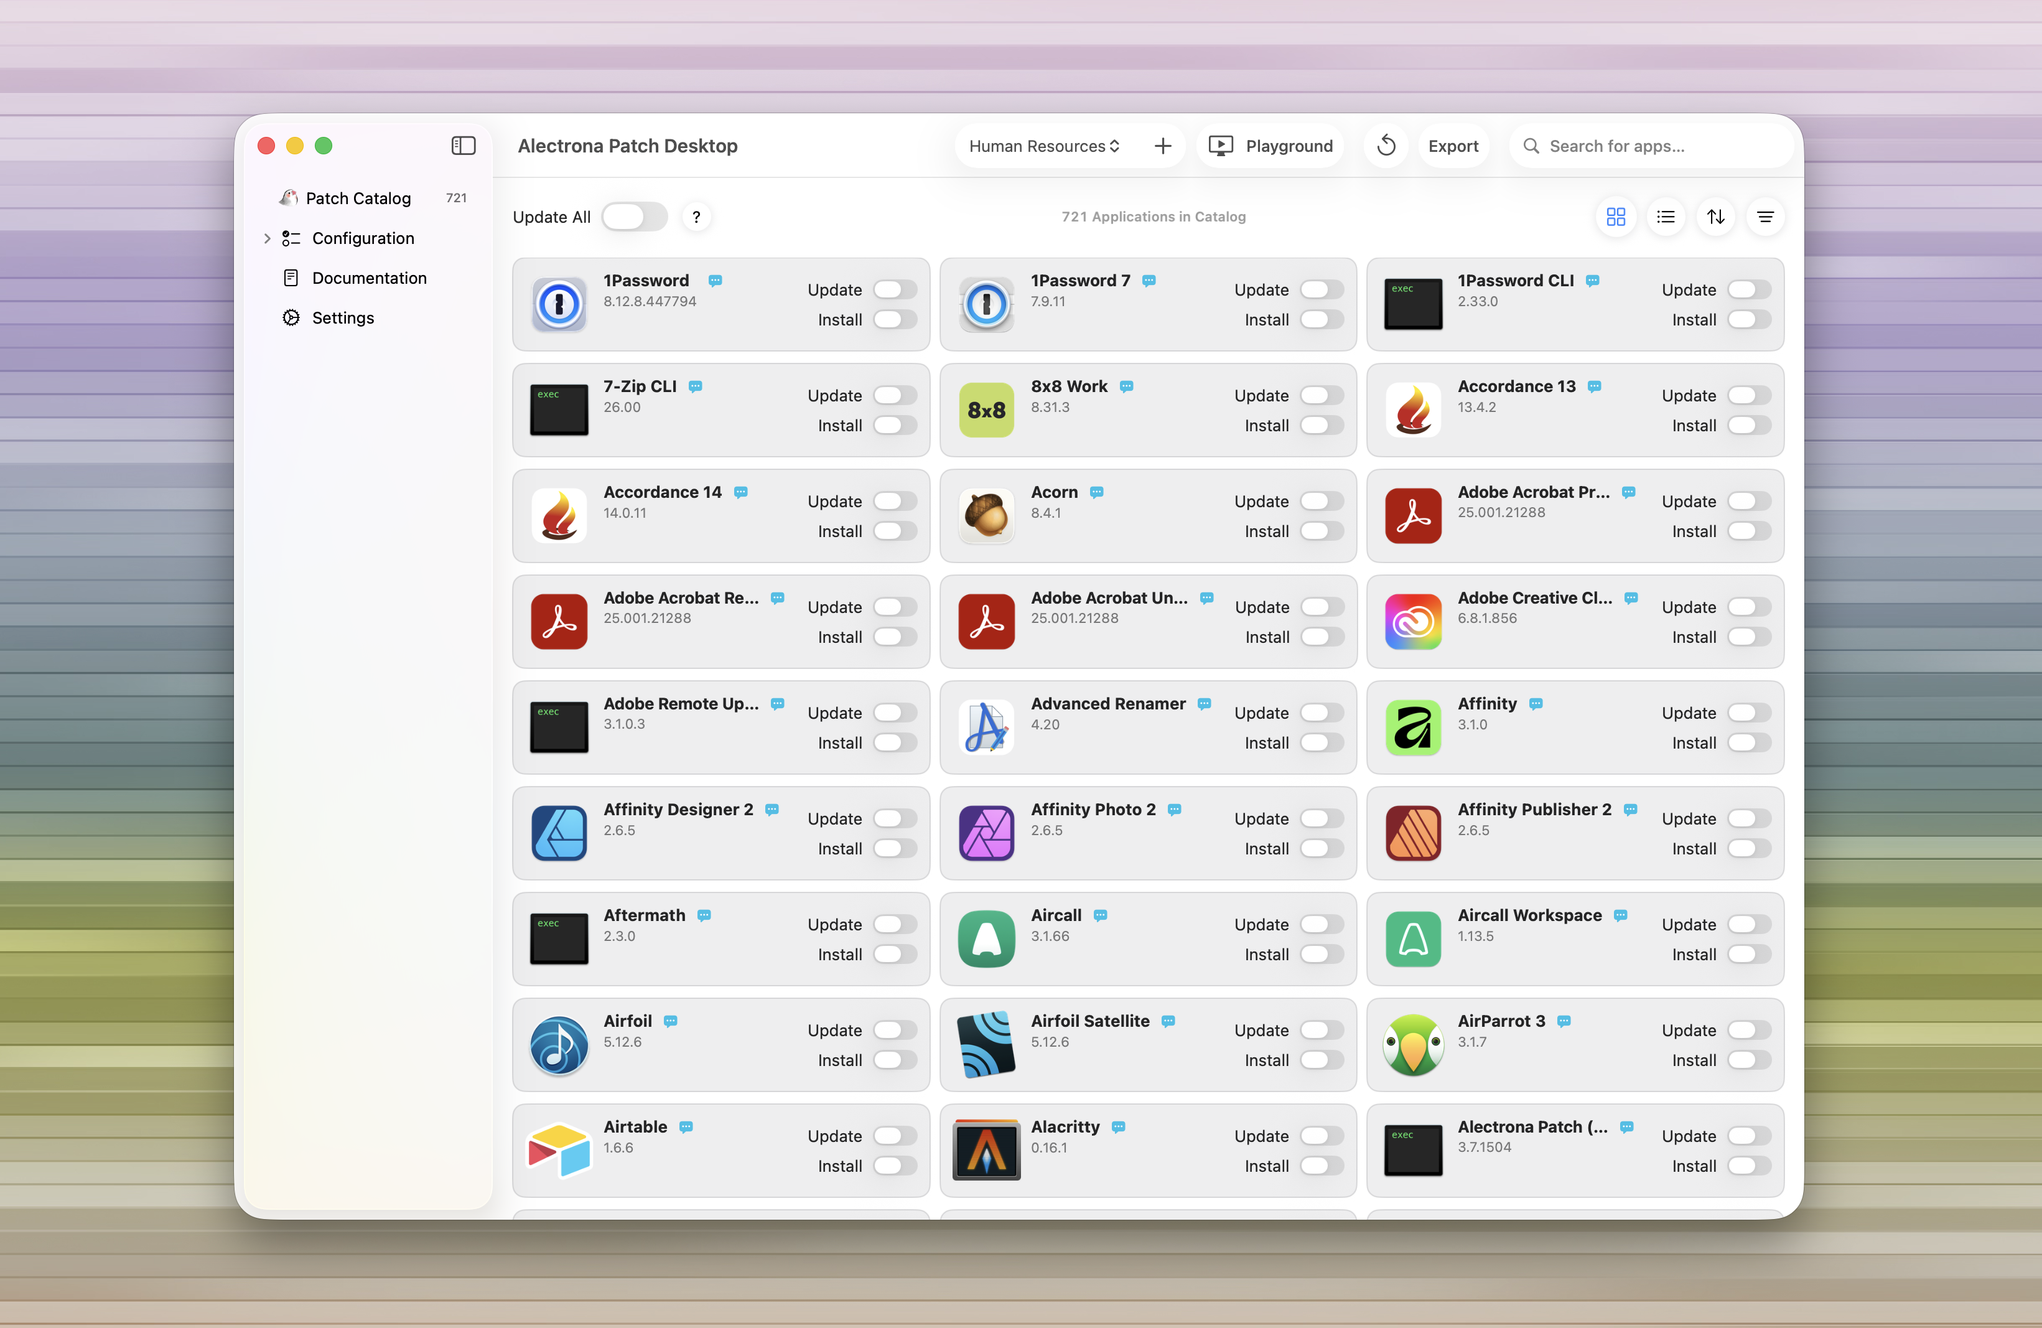The image size is (2042, 1328).
Task: Click the Accordance 13 app icon
Action: [1413, 410]
